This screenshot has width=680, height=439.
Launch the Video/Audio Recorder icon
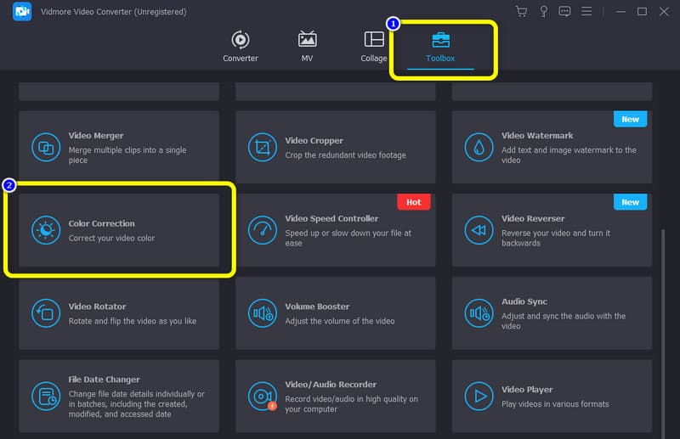(262, 396)
